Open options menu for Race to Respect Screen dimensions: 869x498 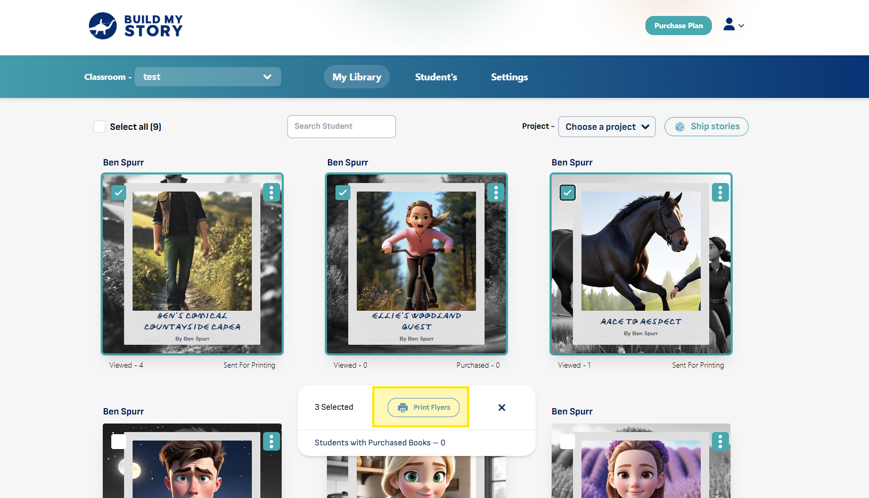coord(720,192)
